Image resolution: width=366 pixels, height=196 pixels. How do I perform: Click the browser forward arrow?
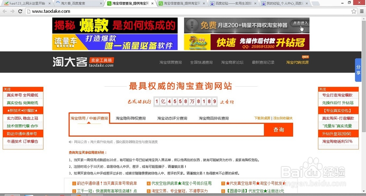click(12, 11)
